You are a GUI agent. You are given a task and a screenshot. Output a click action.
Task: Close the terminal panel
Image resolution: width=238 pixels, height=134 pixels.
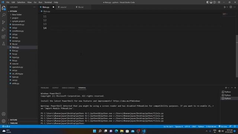[x=235, y=88]
